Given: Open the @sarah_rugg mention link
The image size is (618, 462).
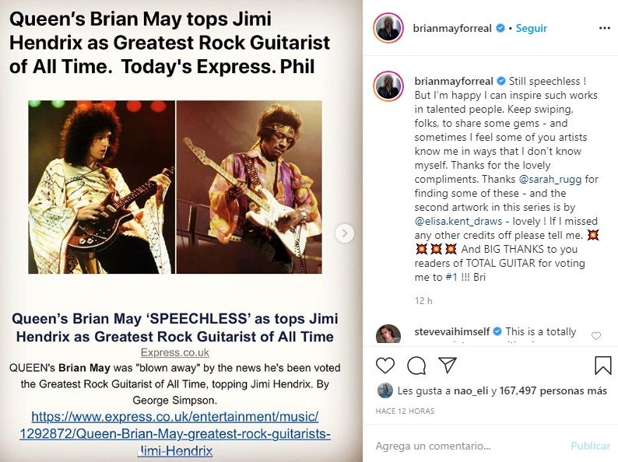Looking at the screenshot, I should [553, 179].
